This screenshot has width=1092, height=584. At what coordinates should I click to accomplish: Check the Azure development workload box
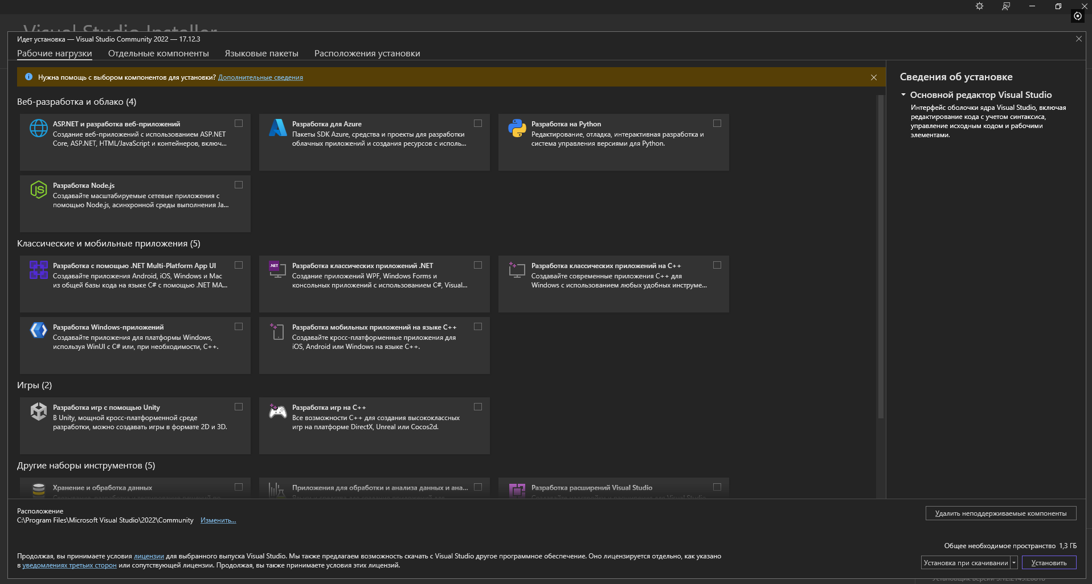pos(478,123)
